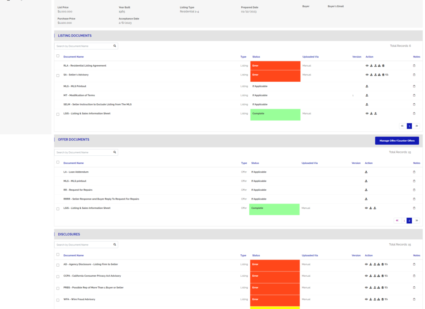The image size is (425, 309).
Task: Click warning triangle icon on RLA row
Action: (x=379, y=66)
